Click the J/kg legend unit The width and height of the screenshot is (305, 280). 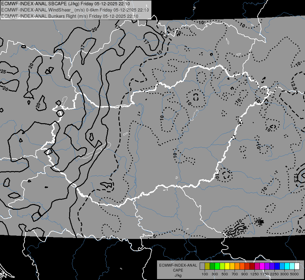tap(178, 275)
